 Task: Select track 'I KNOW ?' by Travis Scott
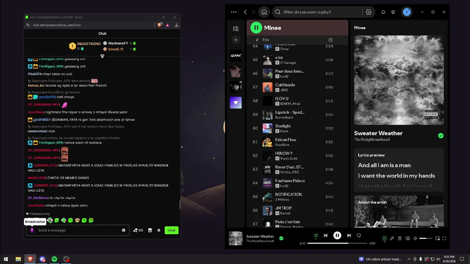click(x=297, y=155)
